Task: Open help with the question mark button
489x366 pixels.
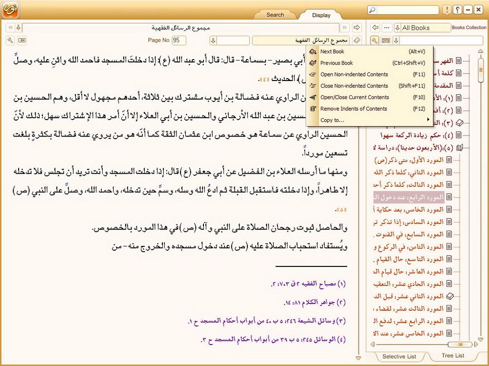Action: 457,10
